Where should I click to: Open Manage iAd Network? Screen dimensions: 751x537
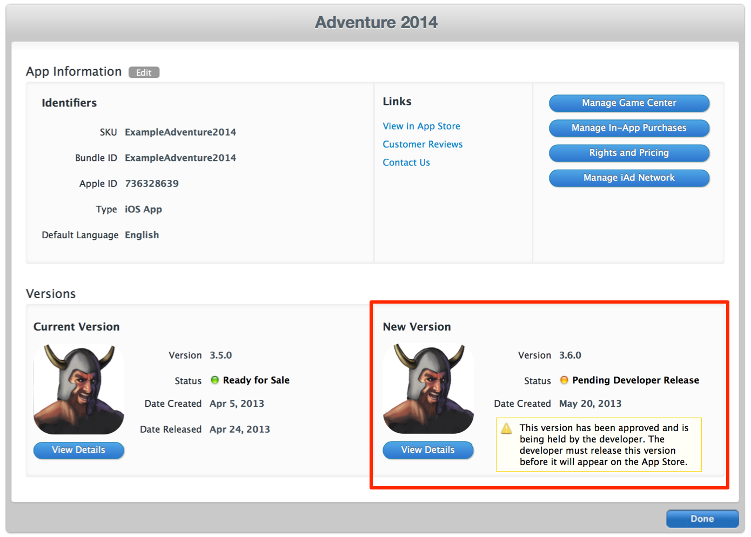pos(628,178)
